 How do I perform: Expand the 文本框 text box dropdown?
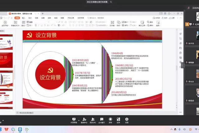[x=112, y=25]
